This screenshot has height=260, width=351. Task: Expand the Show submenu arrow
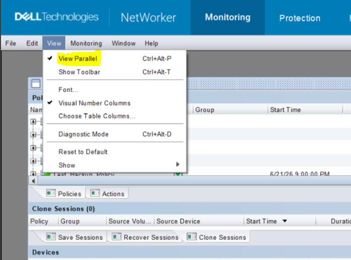click(x=178, y=164)
